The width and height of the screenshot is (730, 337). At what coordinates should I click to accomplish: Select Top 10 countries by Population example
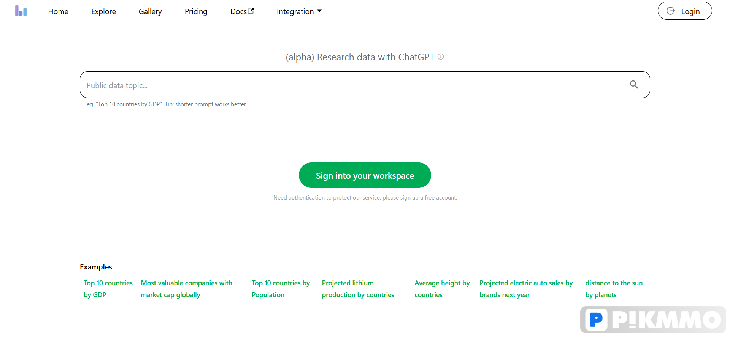[x=281, y=289]
